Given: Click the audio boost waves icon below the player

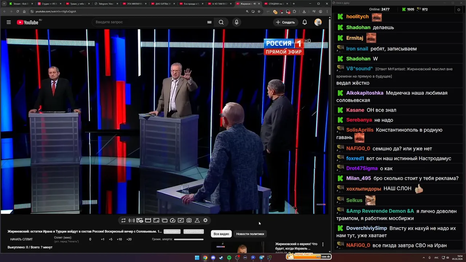Looking at the screenshot, I should 131,220.
